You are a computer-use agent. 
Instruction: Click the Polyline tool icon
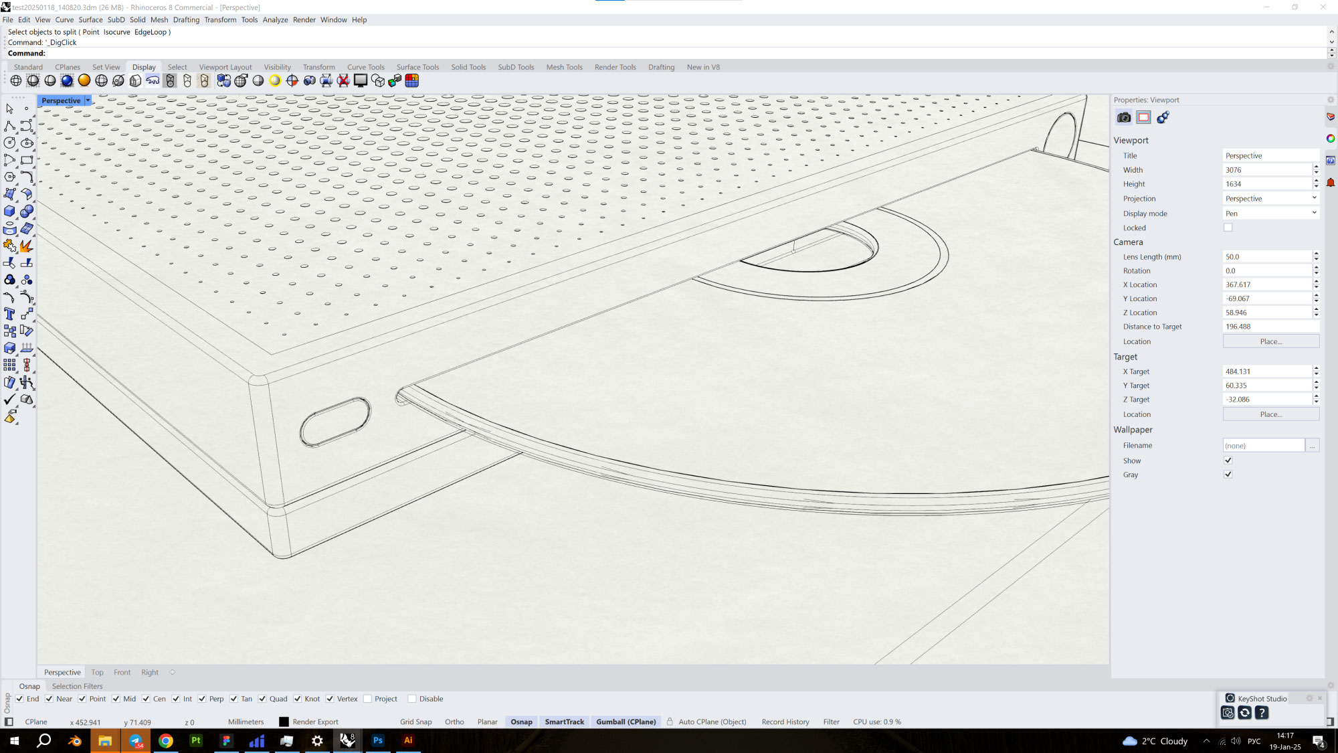click(x=9, y=126)
